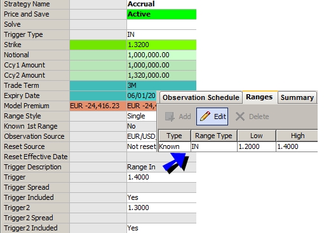Toggle Trigger Included Yes value
Screen dimensions: 324x233
[x=161, y=197]
